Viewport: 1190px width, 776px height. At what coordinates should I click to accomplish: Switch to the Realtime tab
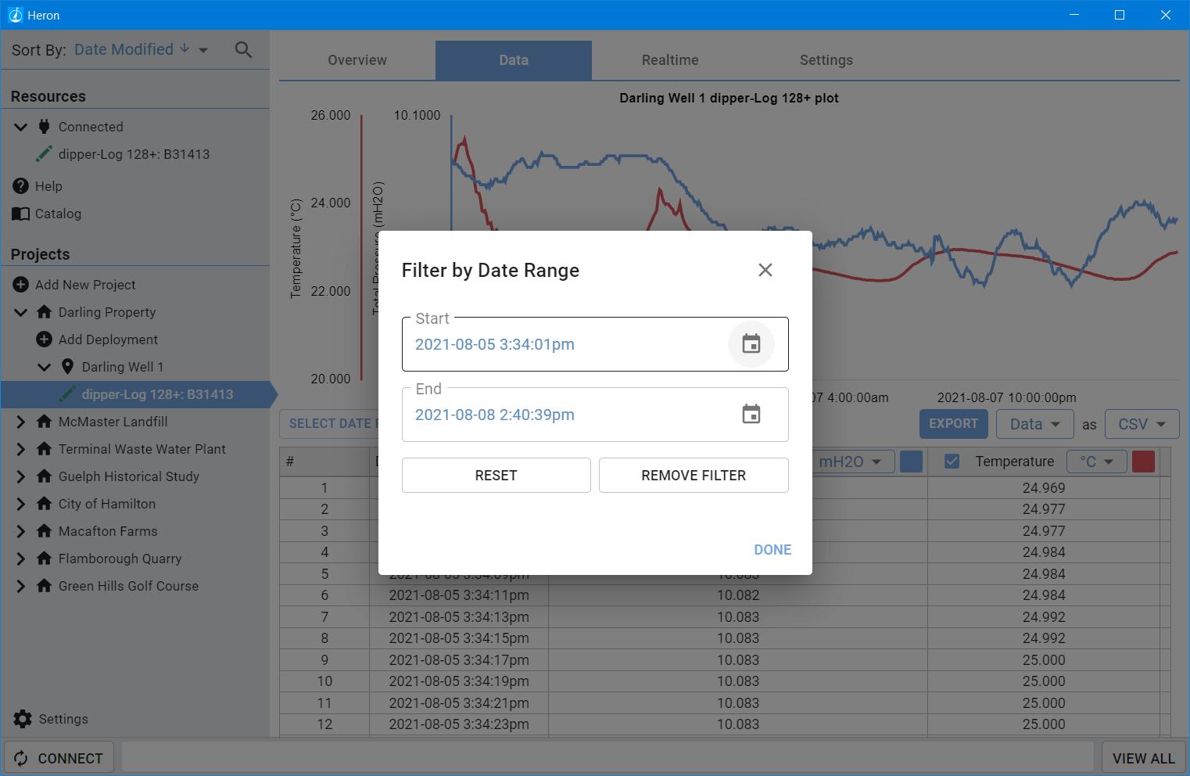tap(670, 60)
